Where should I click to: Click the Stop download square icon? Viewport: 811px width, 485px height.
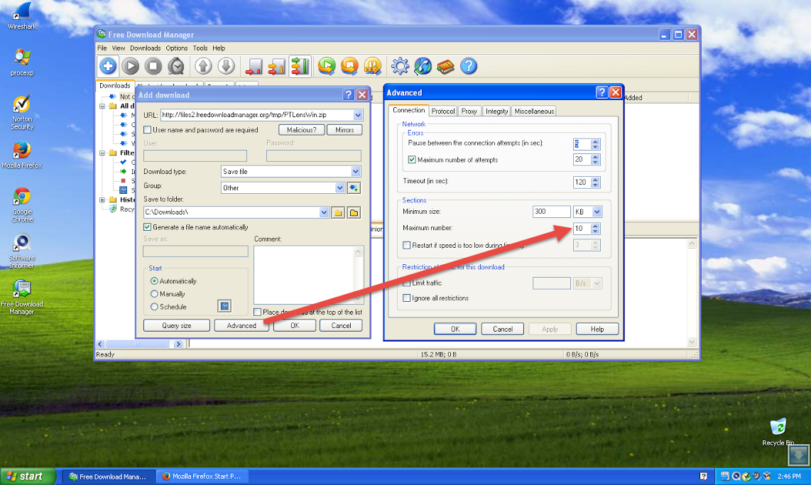(153, 66)
